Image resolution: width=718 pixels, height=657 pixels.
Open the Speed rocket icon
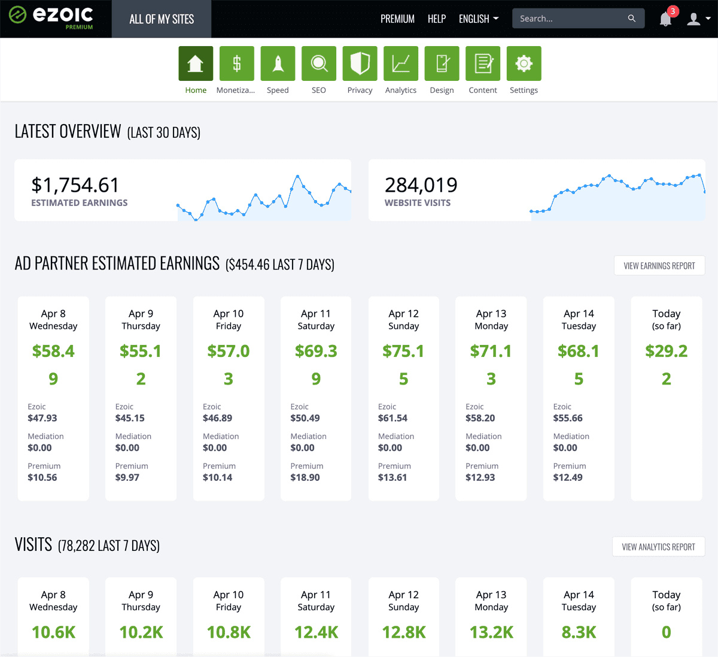pos(278,63)
